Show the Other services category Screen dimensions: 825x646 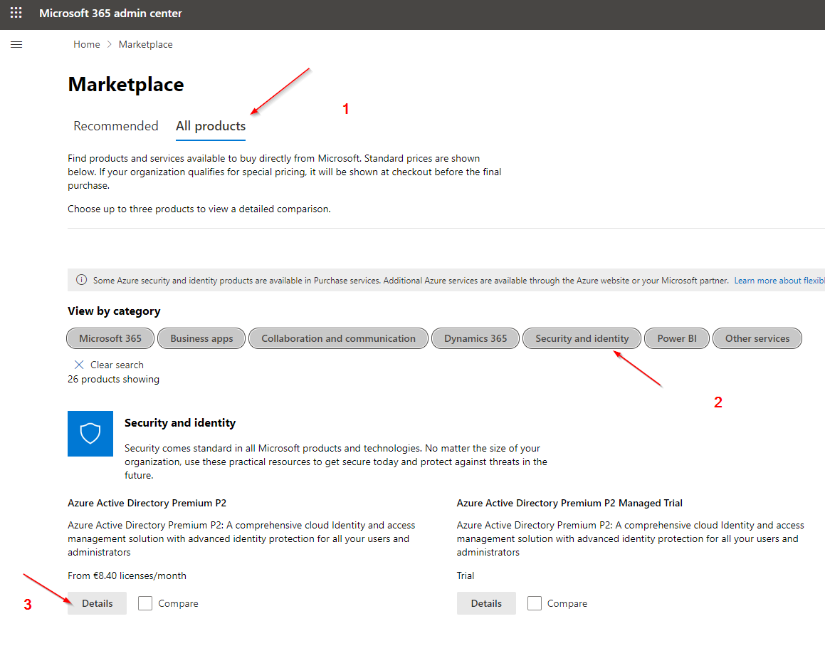pyautogui.click(x=757, y=338)
